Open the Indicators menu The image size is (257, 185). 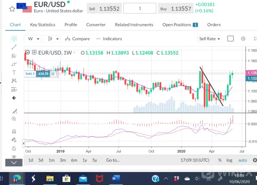[x=109, y=39]
